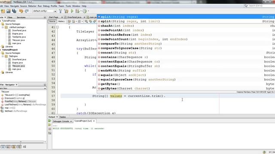The width and height of the screenshot is (275, 154).
Task: Click the search magnifier icon at top right
Action: tap(246, 6)
